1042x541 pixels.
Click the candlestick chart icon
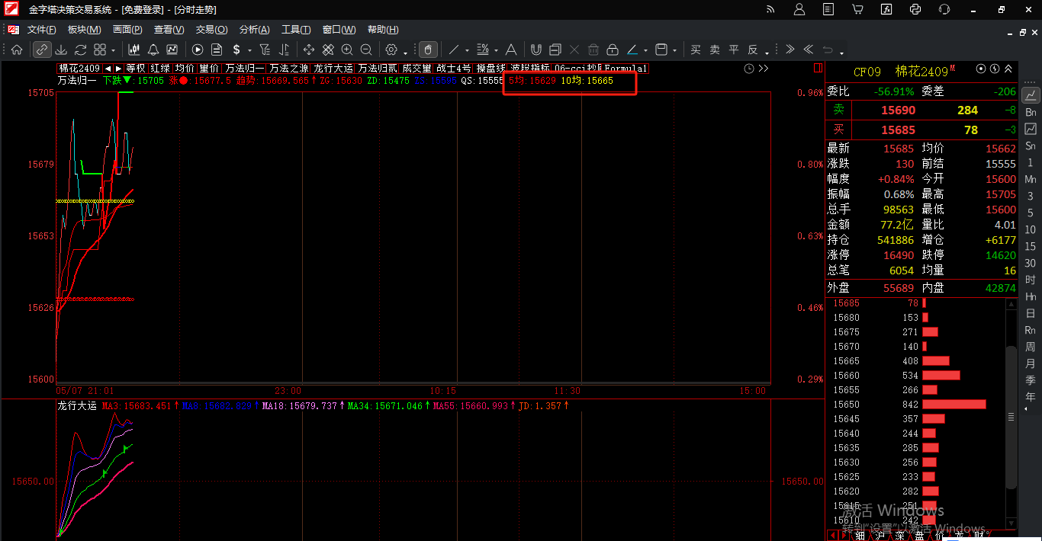tap(134, 50)
